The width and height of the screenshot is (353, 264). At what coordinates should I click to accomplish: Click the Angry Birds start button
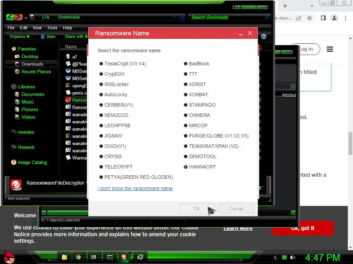pyautogui.click(x=9, y=257)
